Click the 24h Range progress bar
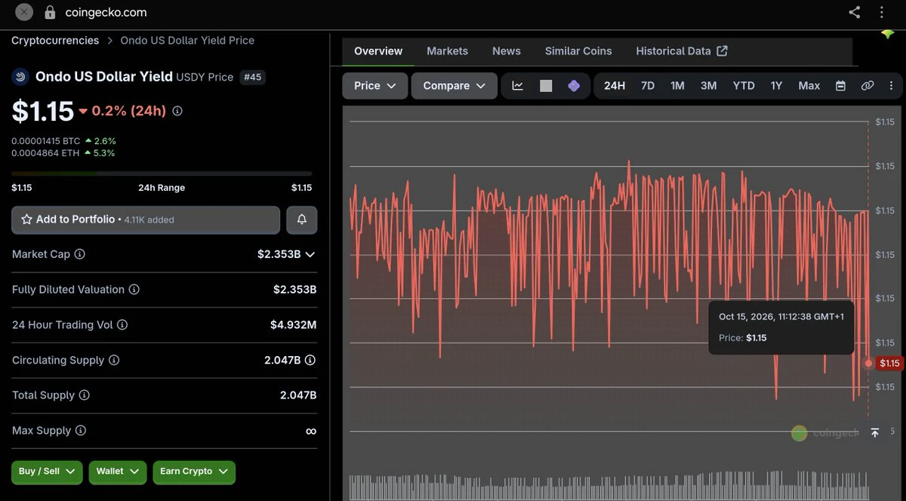Viewport: 906px width, 501px height. tap(162, 174)
